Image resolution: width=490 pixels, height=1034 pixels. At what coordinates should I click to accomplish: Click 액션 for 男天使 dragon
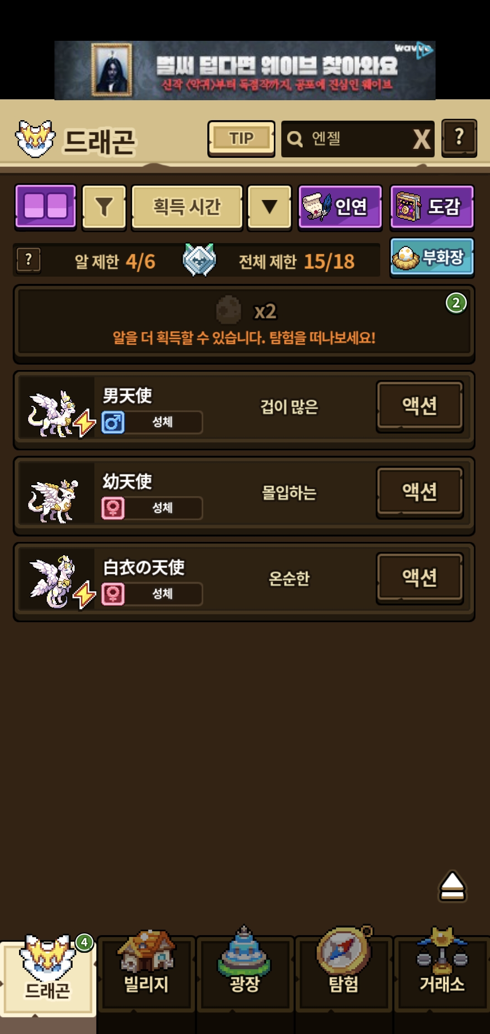click(x=420, y=406)
